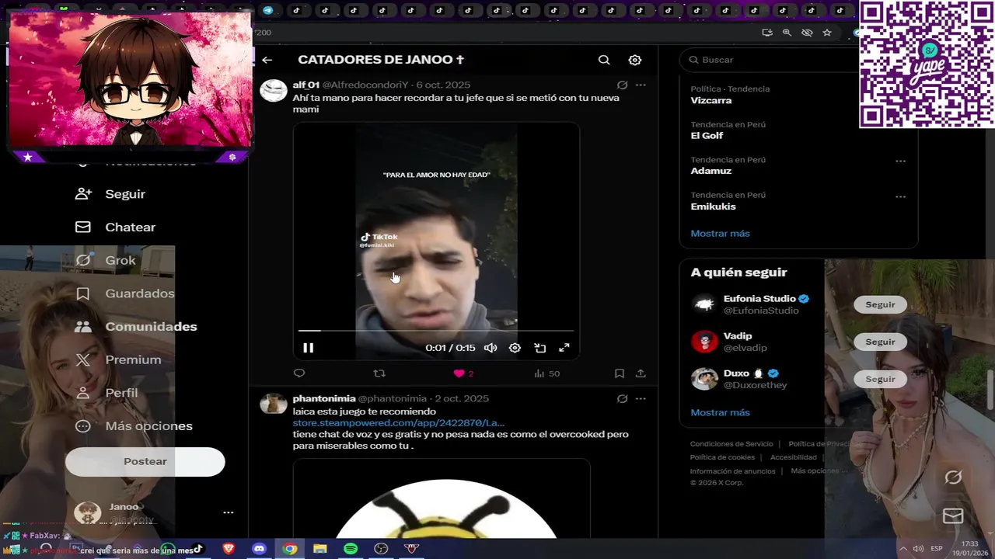
Task: Open video playback settings gear
Action: coord(515,348)
